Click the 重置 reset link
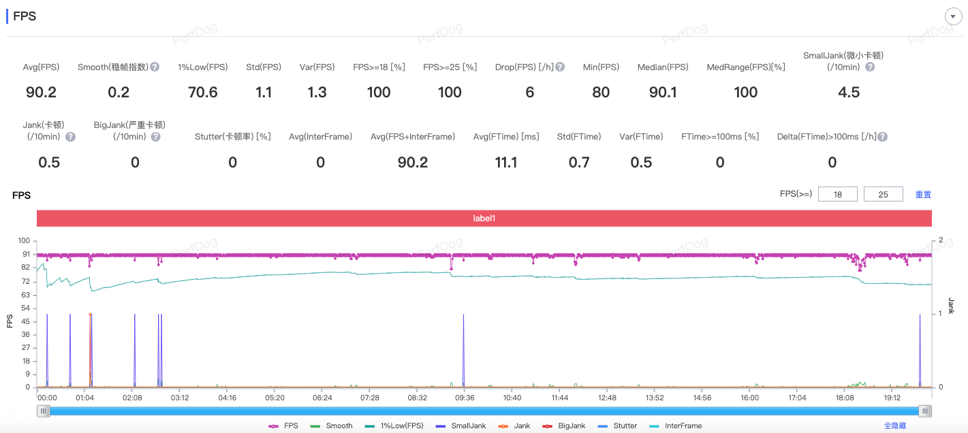 tap(923, 195)
